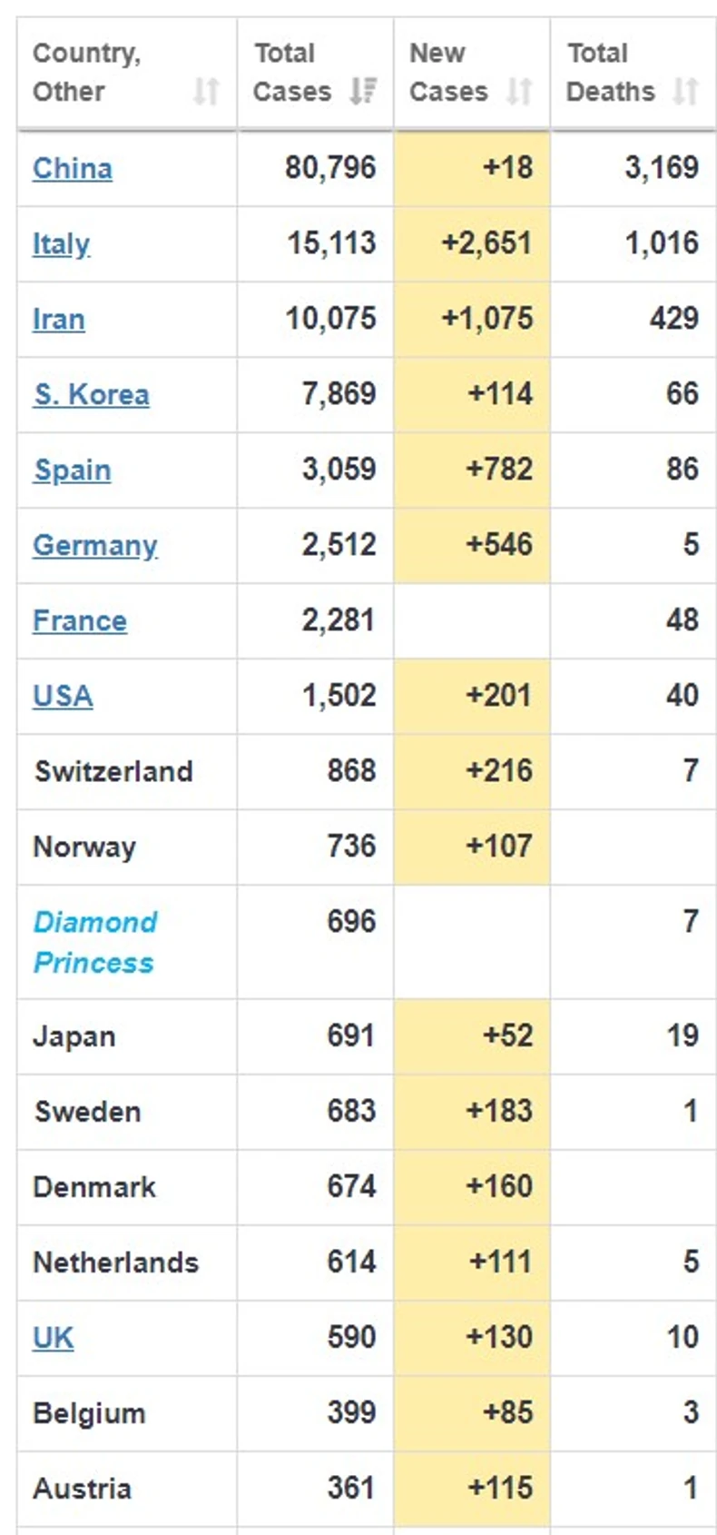Open the S. Korea link
This screenshot has width=717, height=1535.
pyautogui.click(x=92, y=394)
